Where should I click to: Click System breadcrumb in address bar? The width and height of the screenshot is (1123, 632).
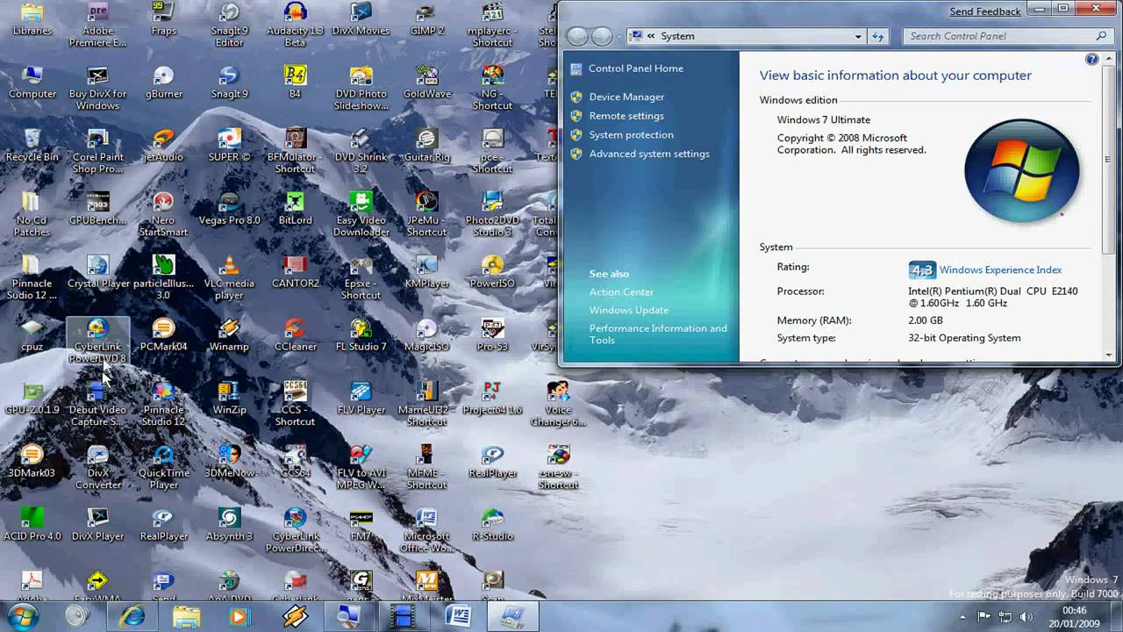tap(677, 37)
